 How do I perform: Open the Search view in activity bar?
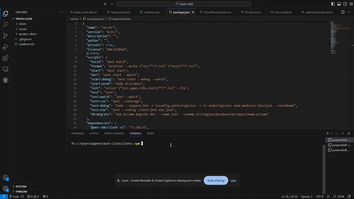(6, 25)
